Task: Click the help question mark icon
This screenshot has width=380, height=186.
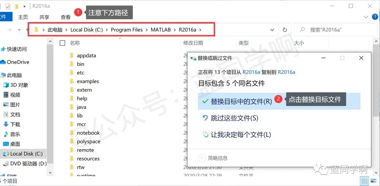Action: click(x=375, y=17)
